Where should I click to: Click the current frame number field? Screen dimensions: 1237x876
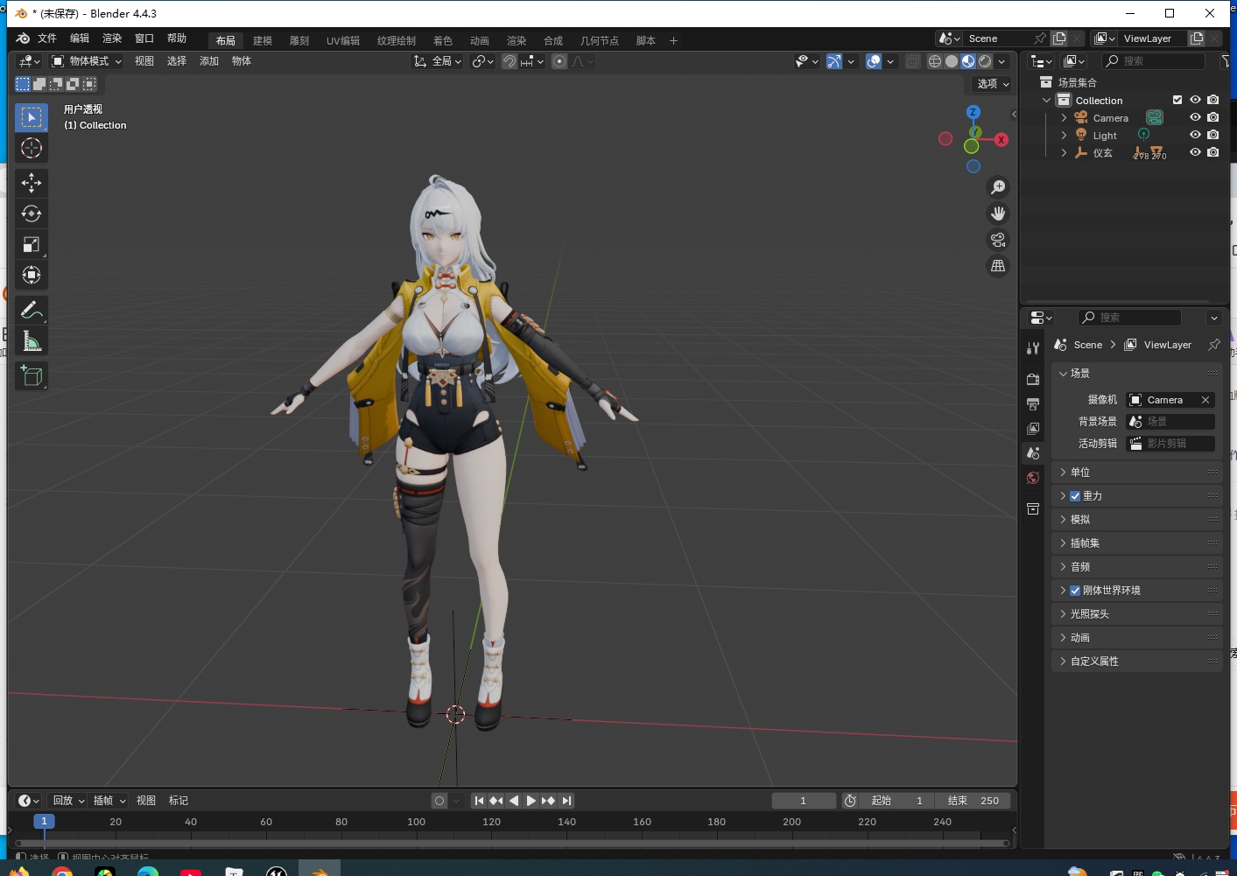point(803,801)
